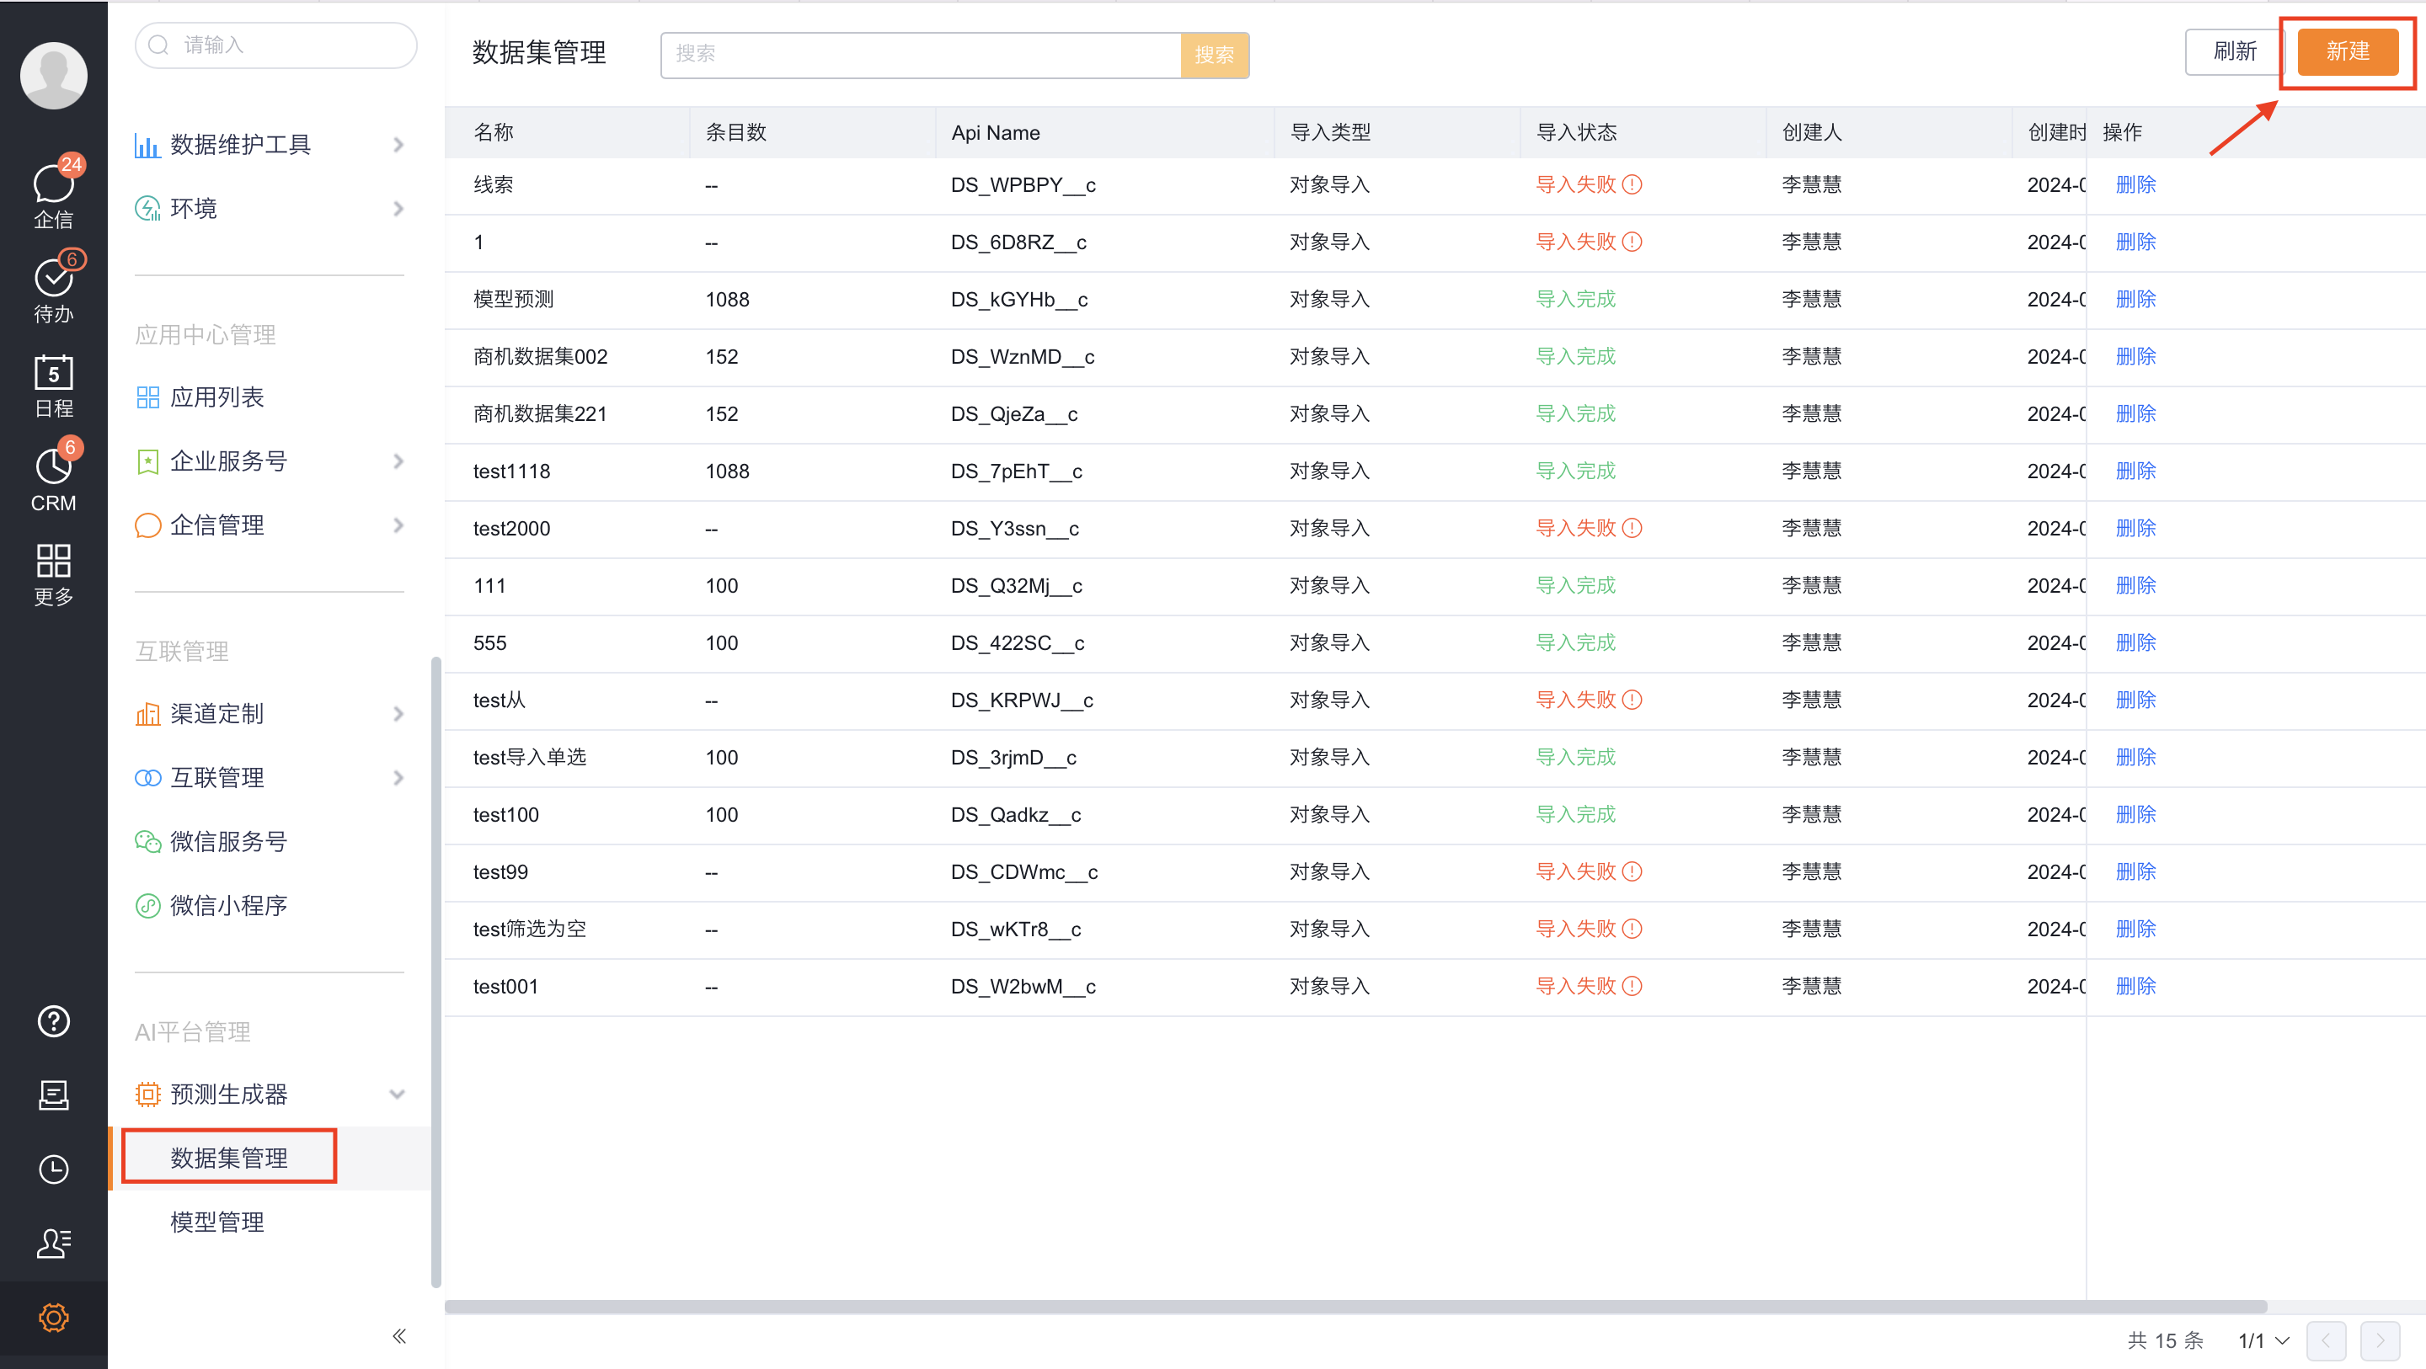Open the 1/1 page selector dropdown
The width and height of the screenshot is (2426, 1369).
[x=2263, y=1340]
